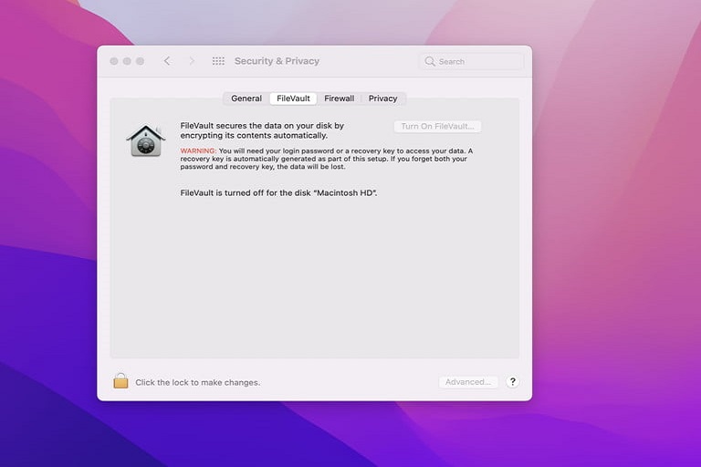The image size is (701, 467).
Task: Go to the Privacy tab
Action: (383, 99)
